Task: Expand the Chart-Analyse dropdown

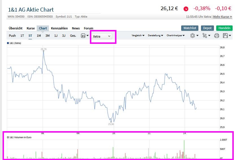Action: point(176,35)
